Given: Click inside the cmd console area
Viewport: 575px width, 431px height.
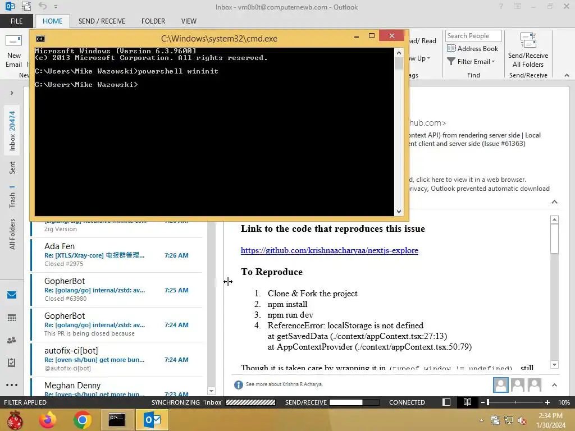Looking at the screenshot, I should (x=214, y=131).
